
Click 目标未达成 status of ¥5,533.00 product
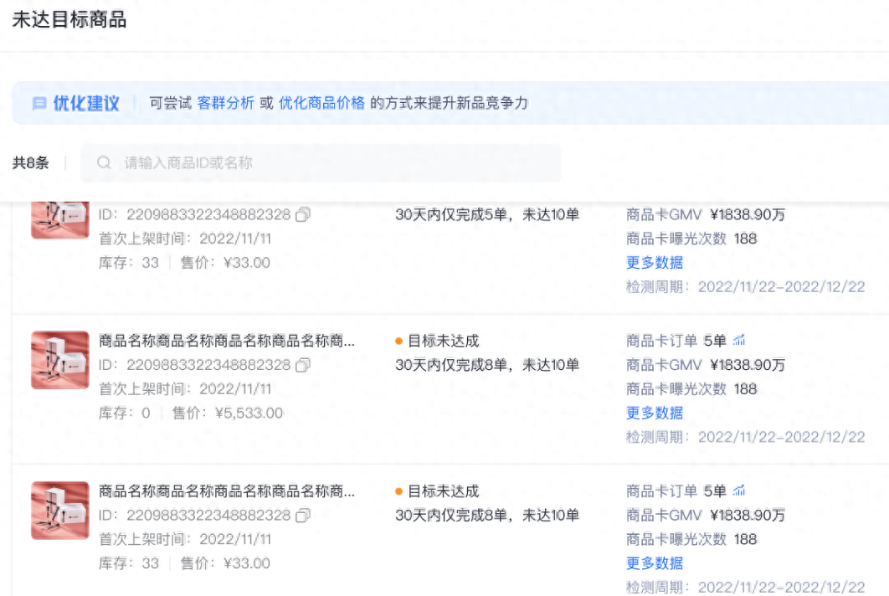(444, 341)
